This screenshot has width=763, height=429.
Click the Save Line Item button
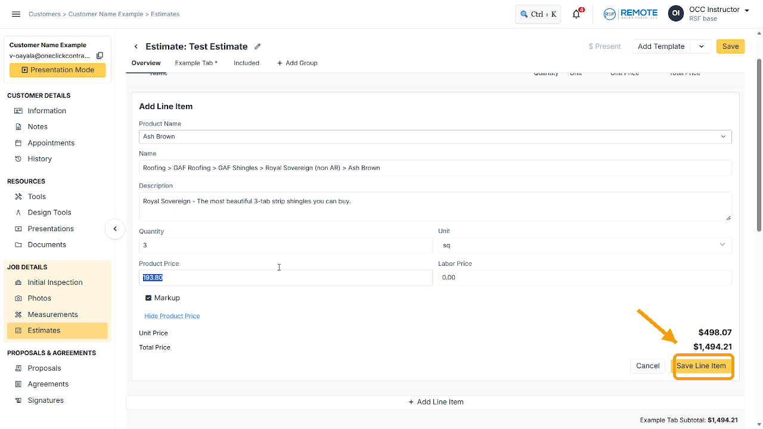pos(701,366)
